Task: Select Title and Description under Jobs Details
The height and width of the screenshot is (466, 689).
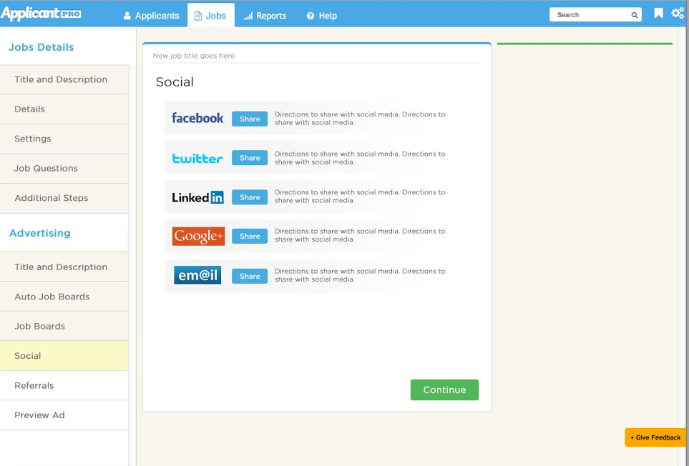Action: point(64,79)
